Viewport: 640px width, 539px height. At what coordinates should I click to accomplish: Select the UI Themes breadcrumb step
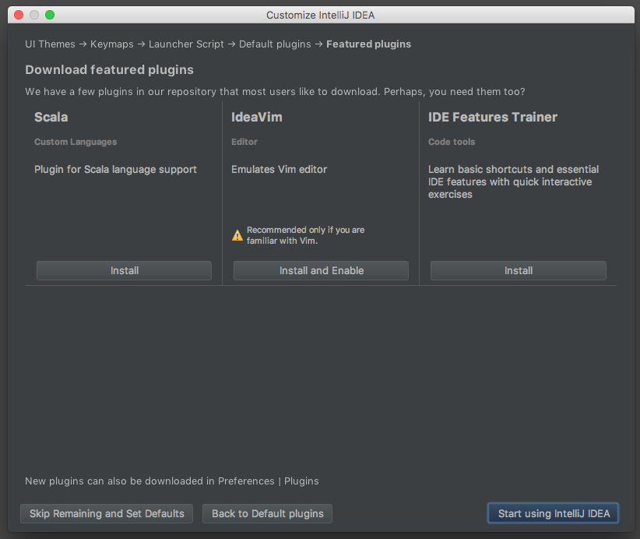(50, 44)
